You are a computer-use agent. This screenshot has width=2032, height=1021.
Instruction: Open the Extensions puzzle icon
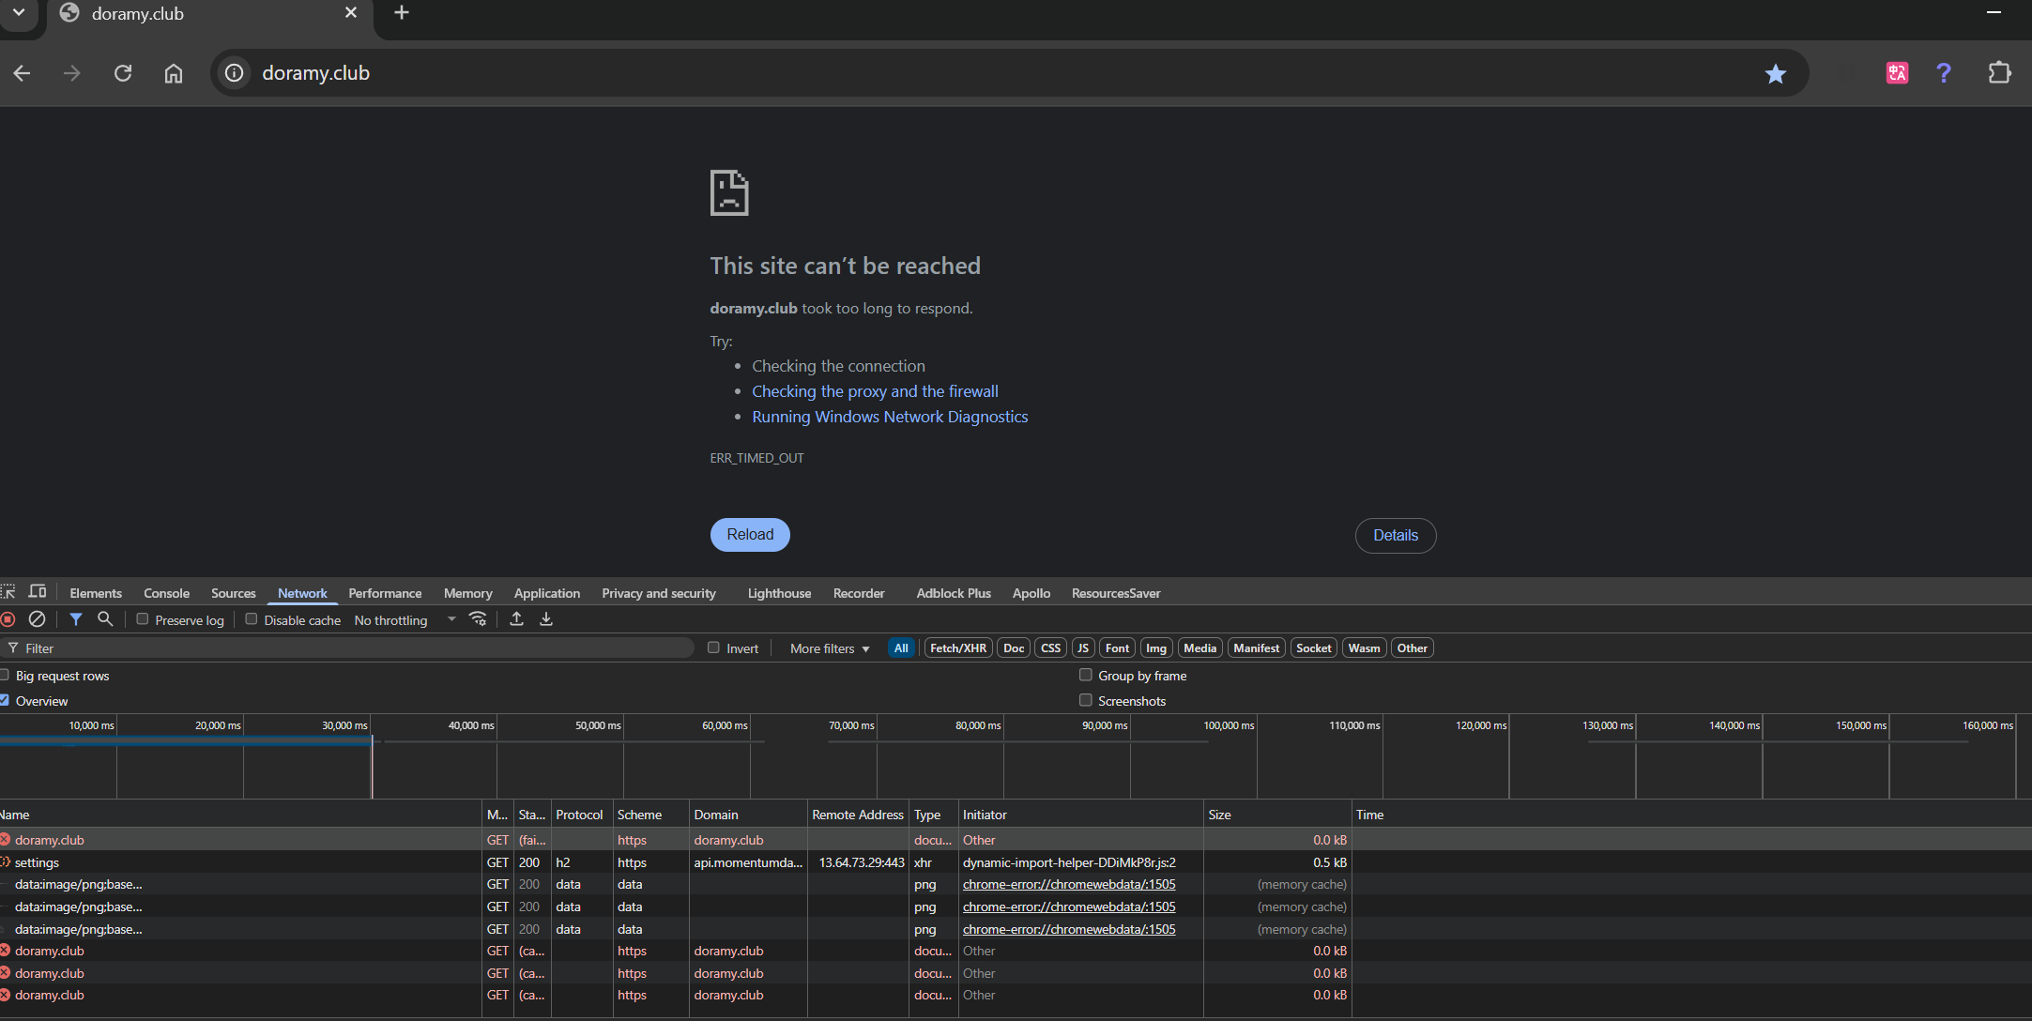1999,73
